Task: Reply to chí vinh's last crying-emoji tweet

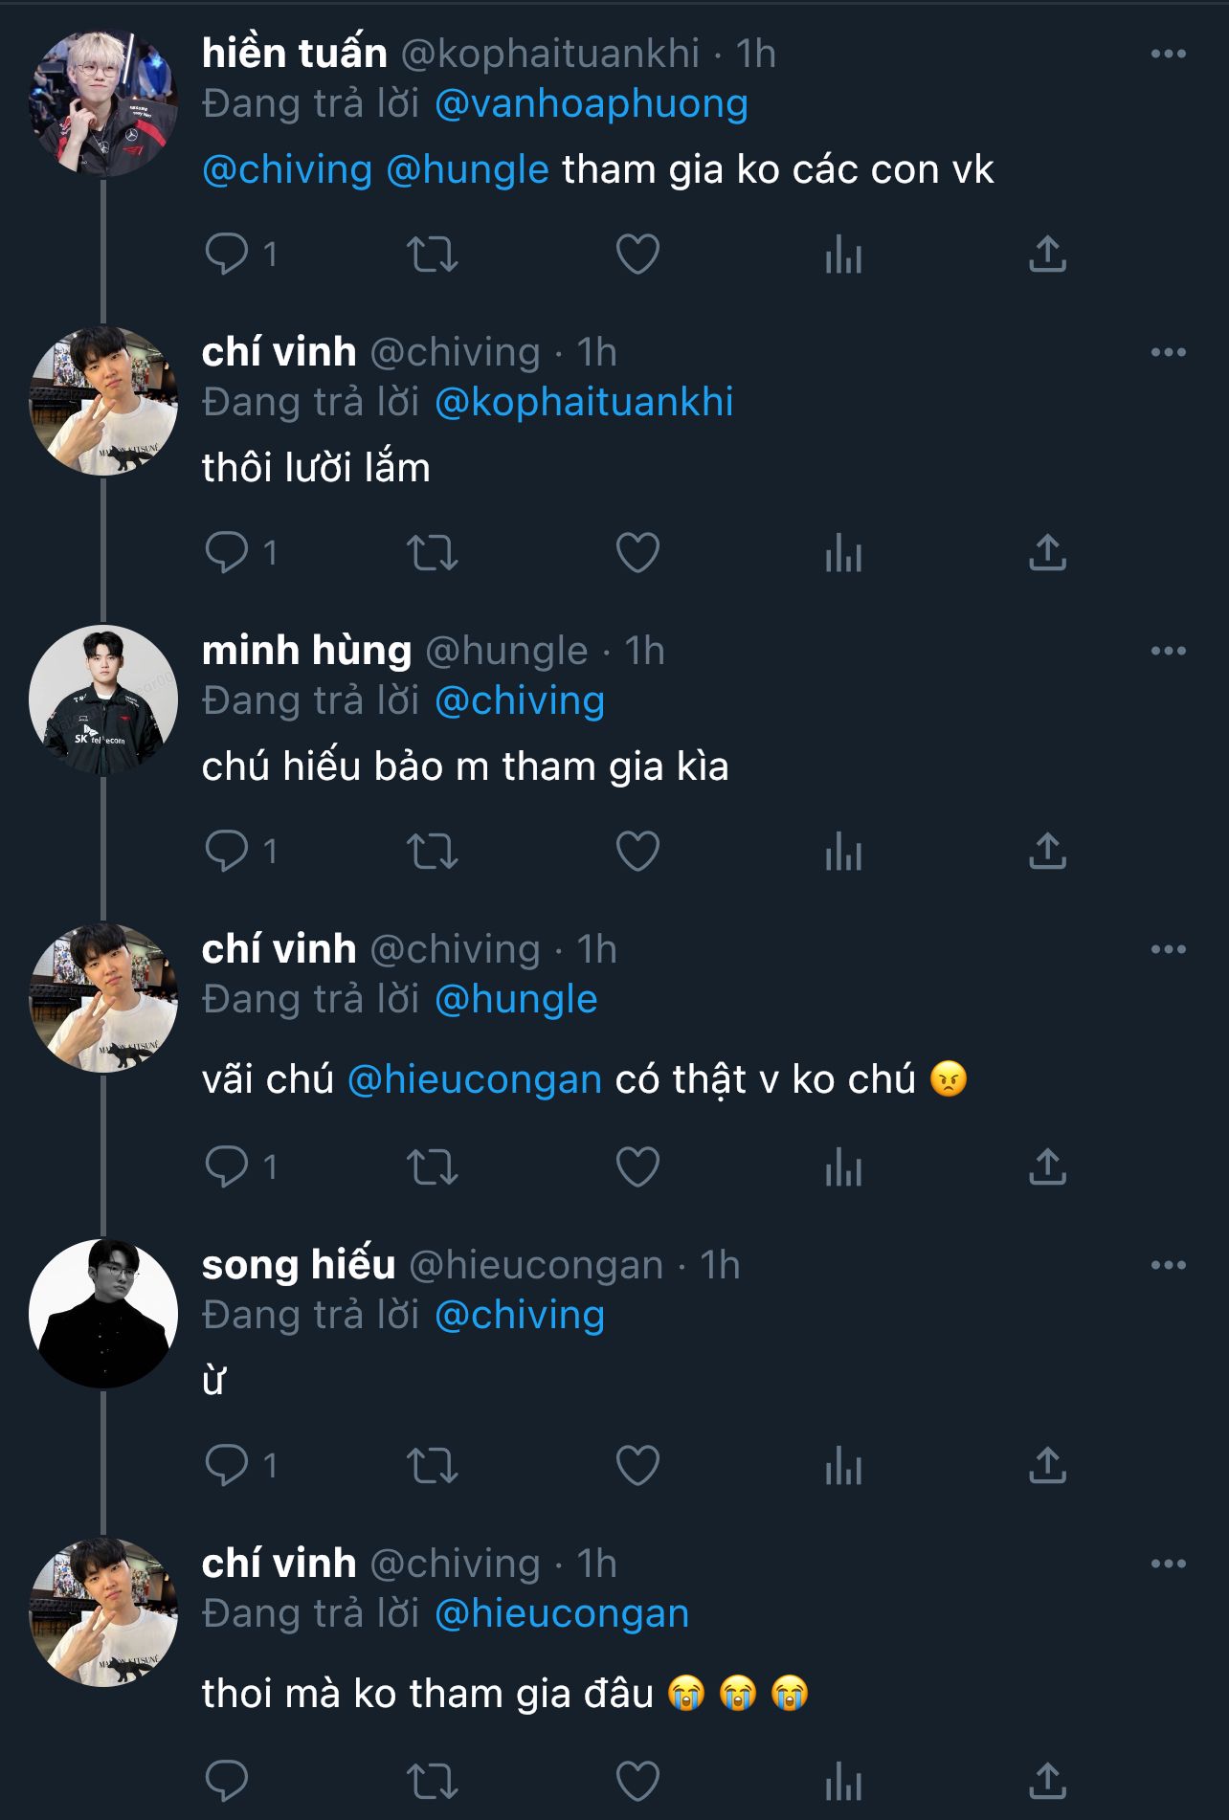Action: point(227,1782)
